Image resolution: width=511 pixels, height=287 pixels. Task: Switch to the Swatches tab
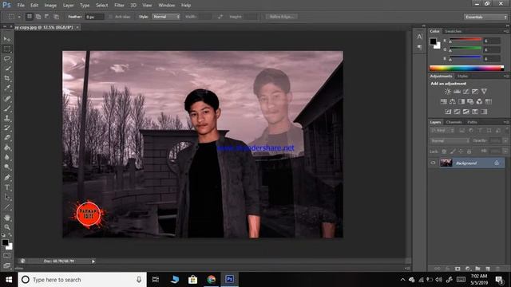click(x=454, y=31)
